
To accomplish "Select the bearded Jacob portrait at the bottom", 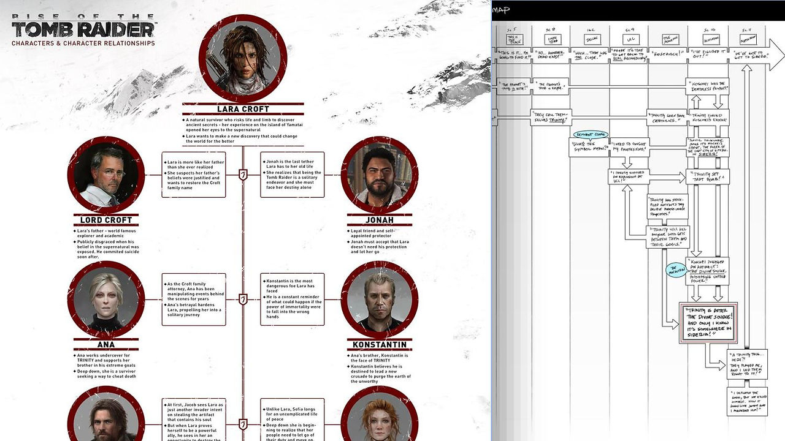I will [x=107, y=413].
